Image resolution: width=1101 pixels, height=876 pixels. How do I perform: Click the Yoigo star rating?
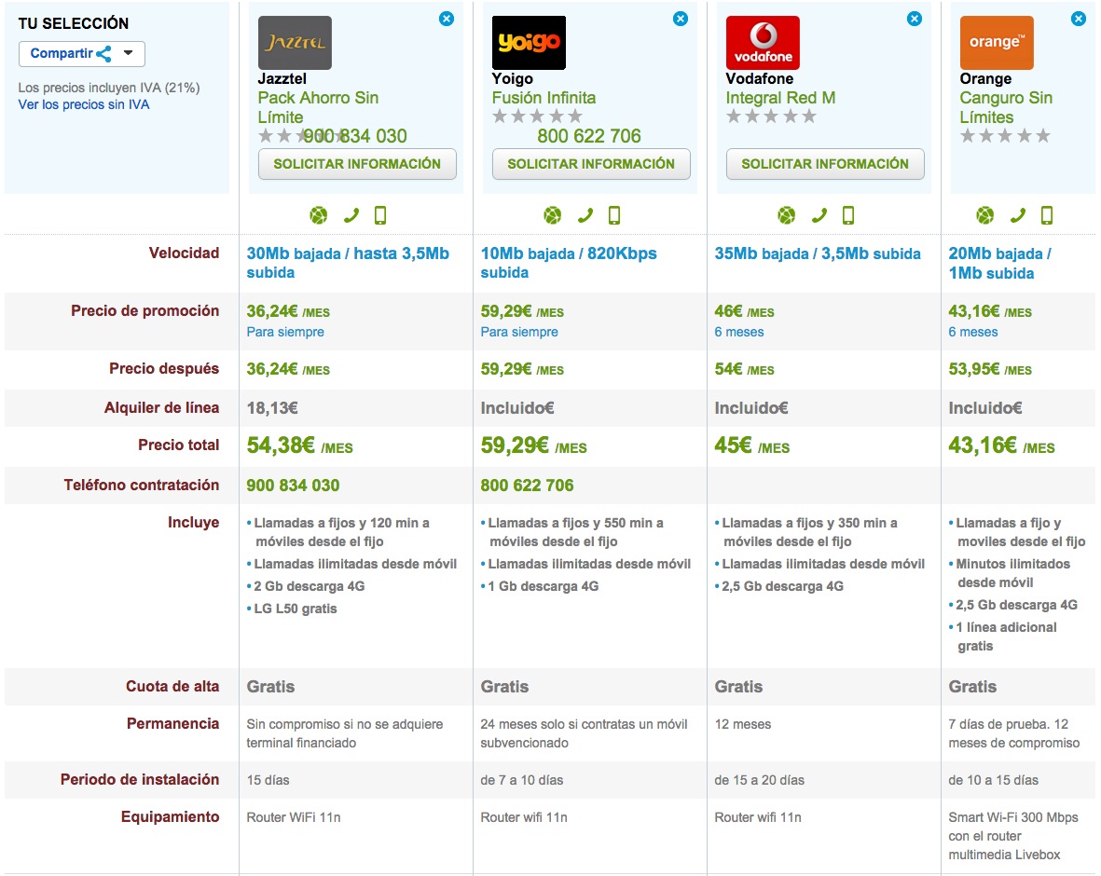click(537, 116)
